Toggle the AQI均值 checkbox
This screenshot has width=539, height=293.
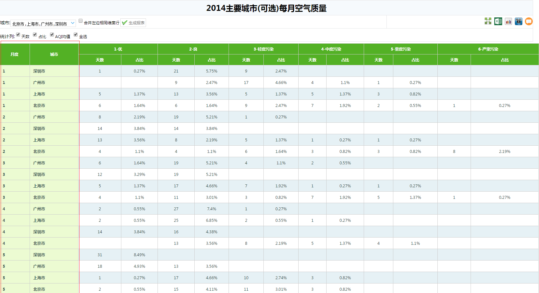pyautogui.click(x=52, y=34)
